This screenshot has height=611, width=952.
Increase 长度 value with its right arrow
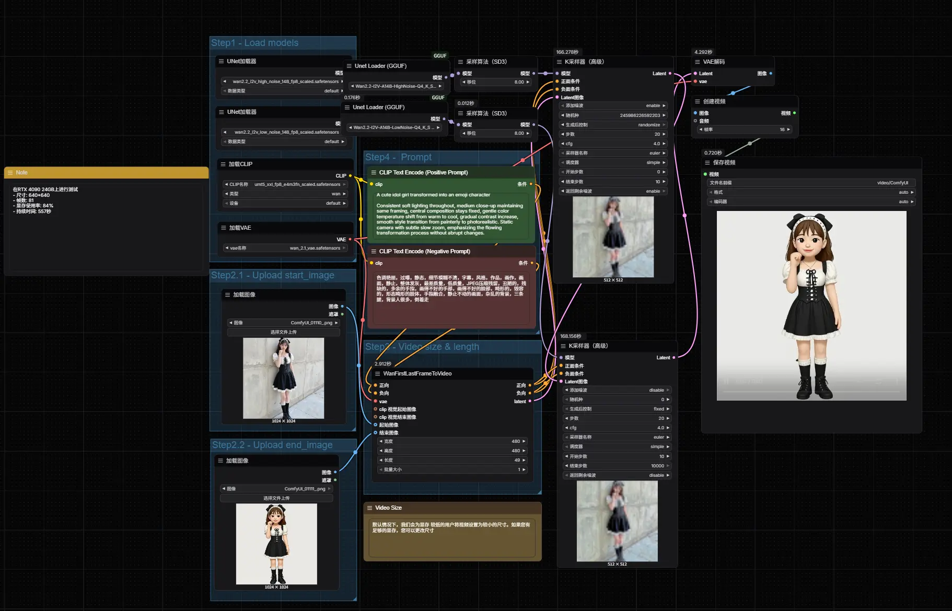point(524,460)
